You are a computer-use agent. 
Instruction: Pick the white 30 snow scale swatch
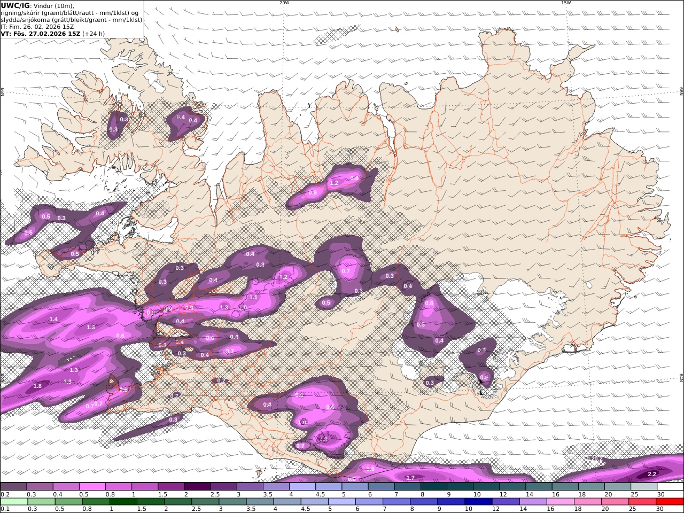[670, 487]
